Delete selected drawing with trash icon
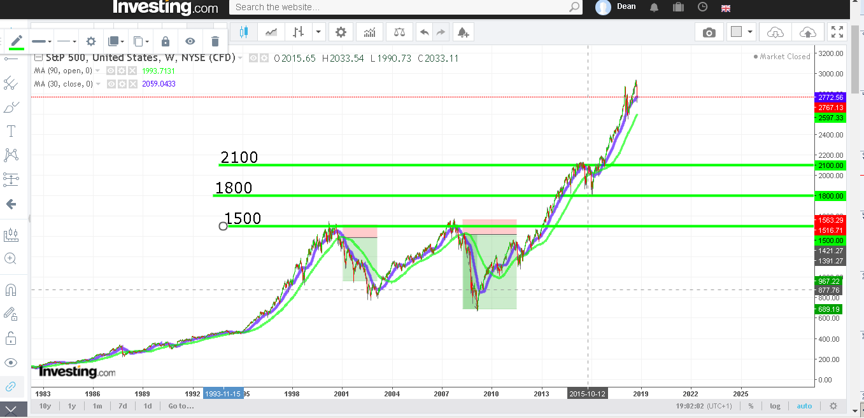The width and height of the screenshot is (864, 418). pyautogui.click(x=215, y=41)
